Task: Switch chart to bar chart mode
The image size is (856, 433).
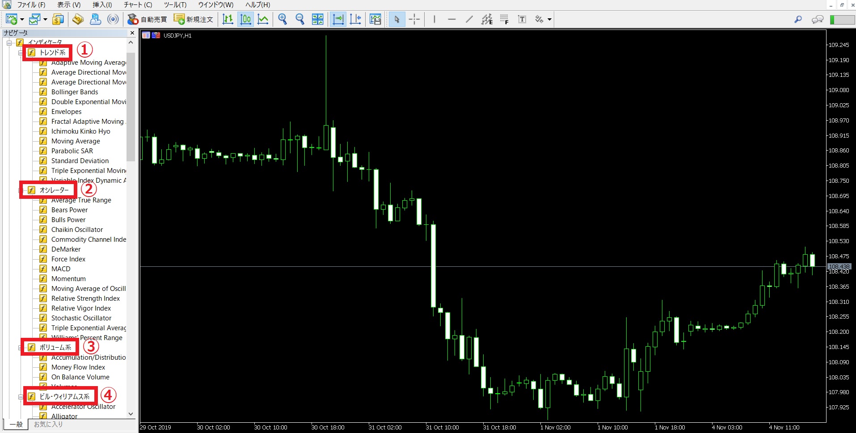Action: [x=228, y=19]
